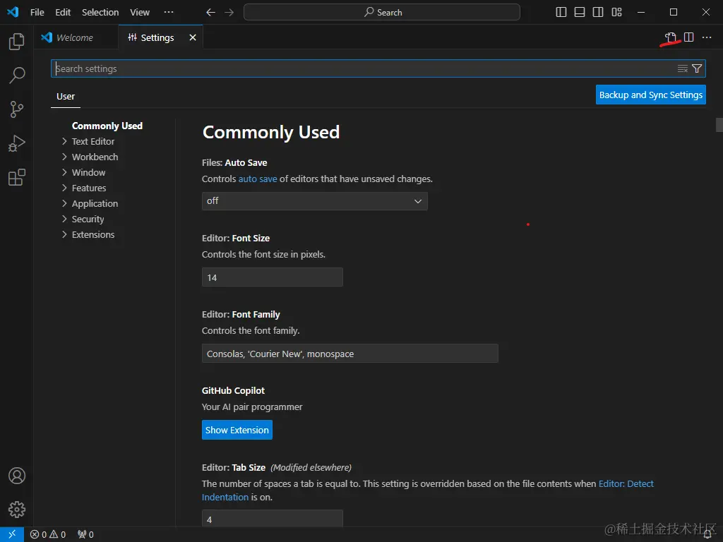Click the GitHub Copilot setting title

(233, 390)
